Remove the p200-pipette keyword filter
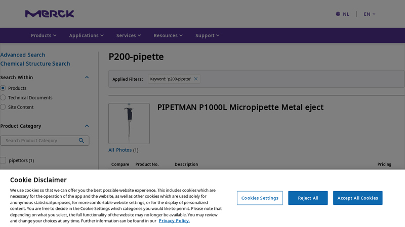 (x=196, y=79)
